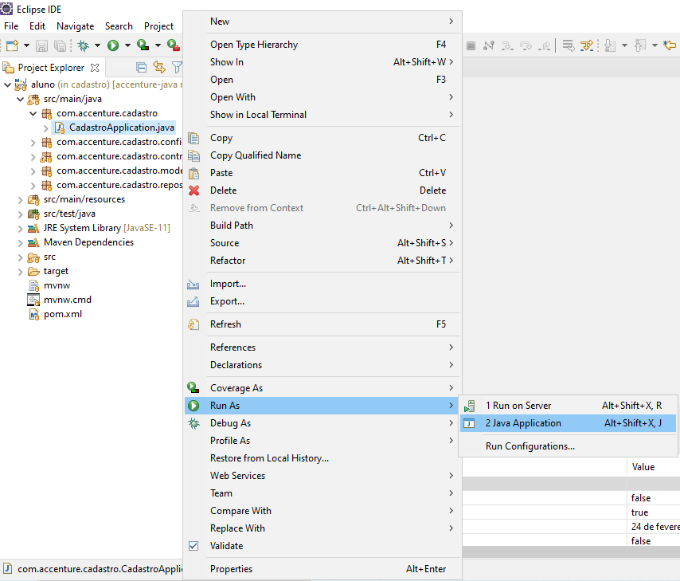Click the green Run toolbar button

(113, 45)
